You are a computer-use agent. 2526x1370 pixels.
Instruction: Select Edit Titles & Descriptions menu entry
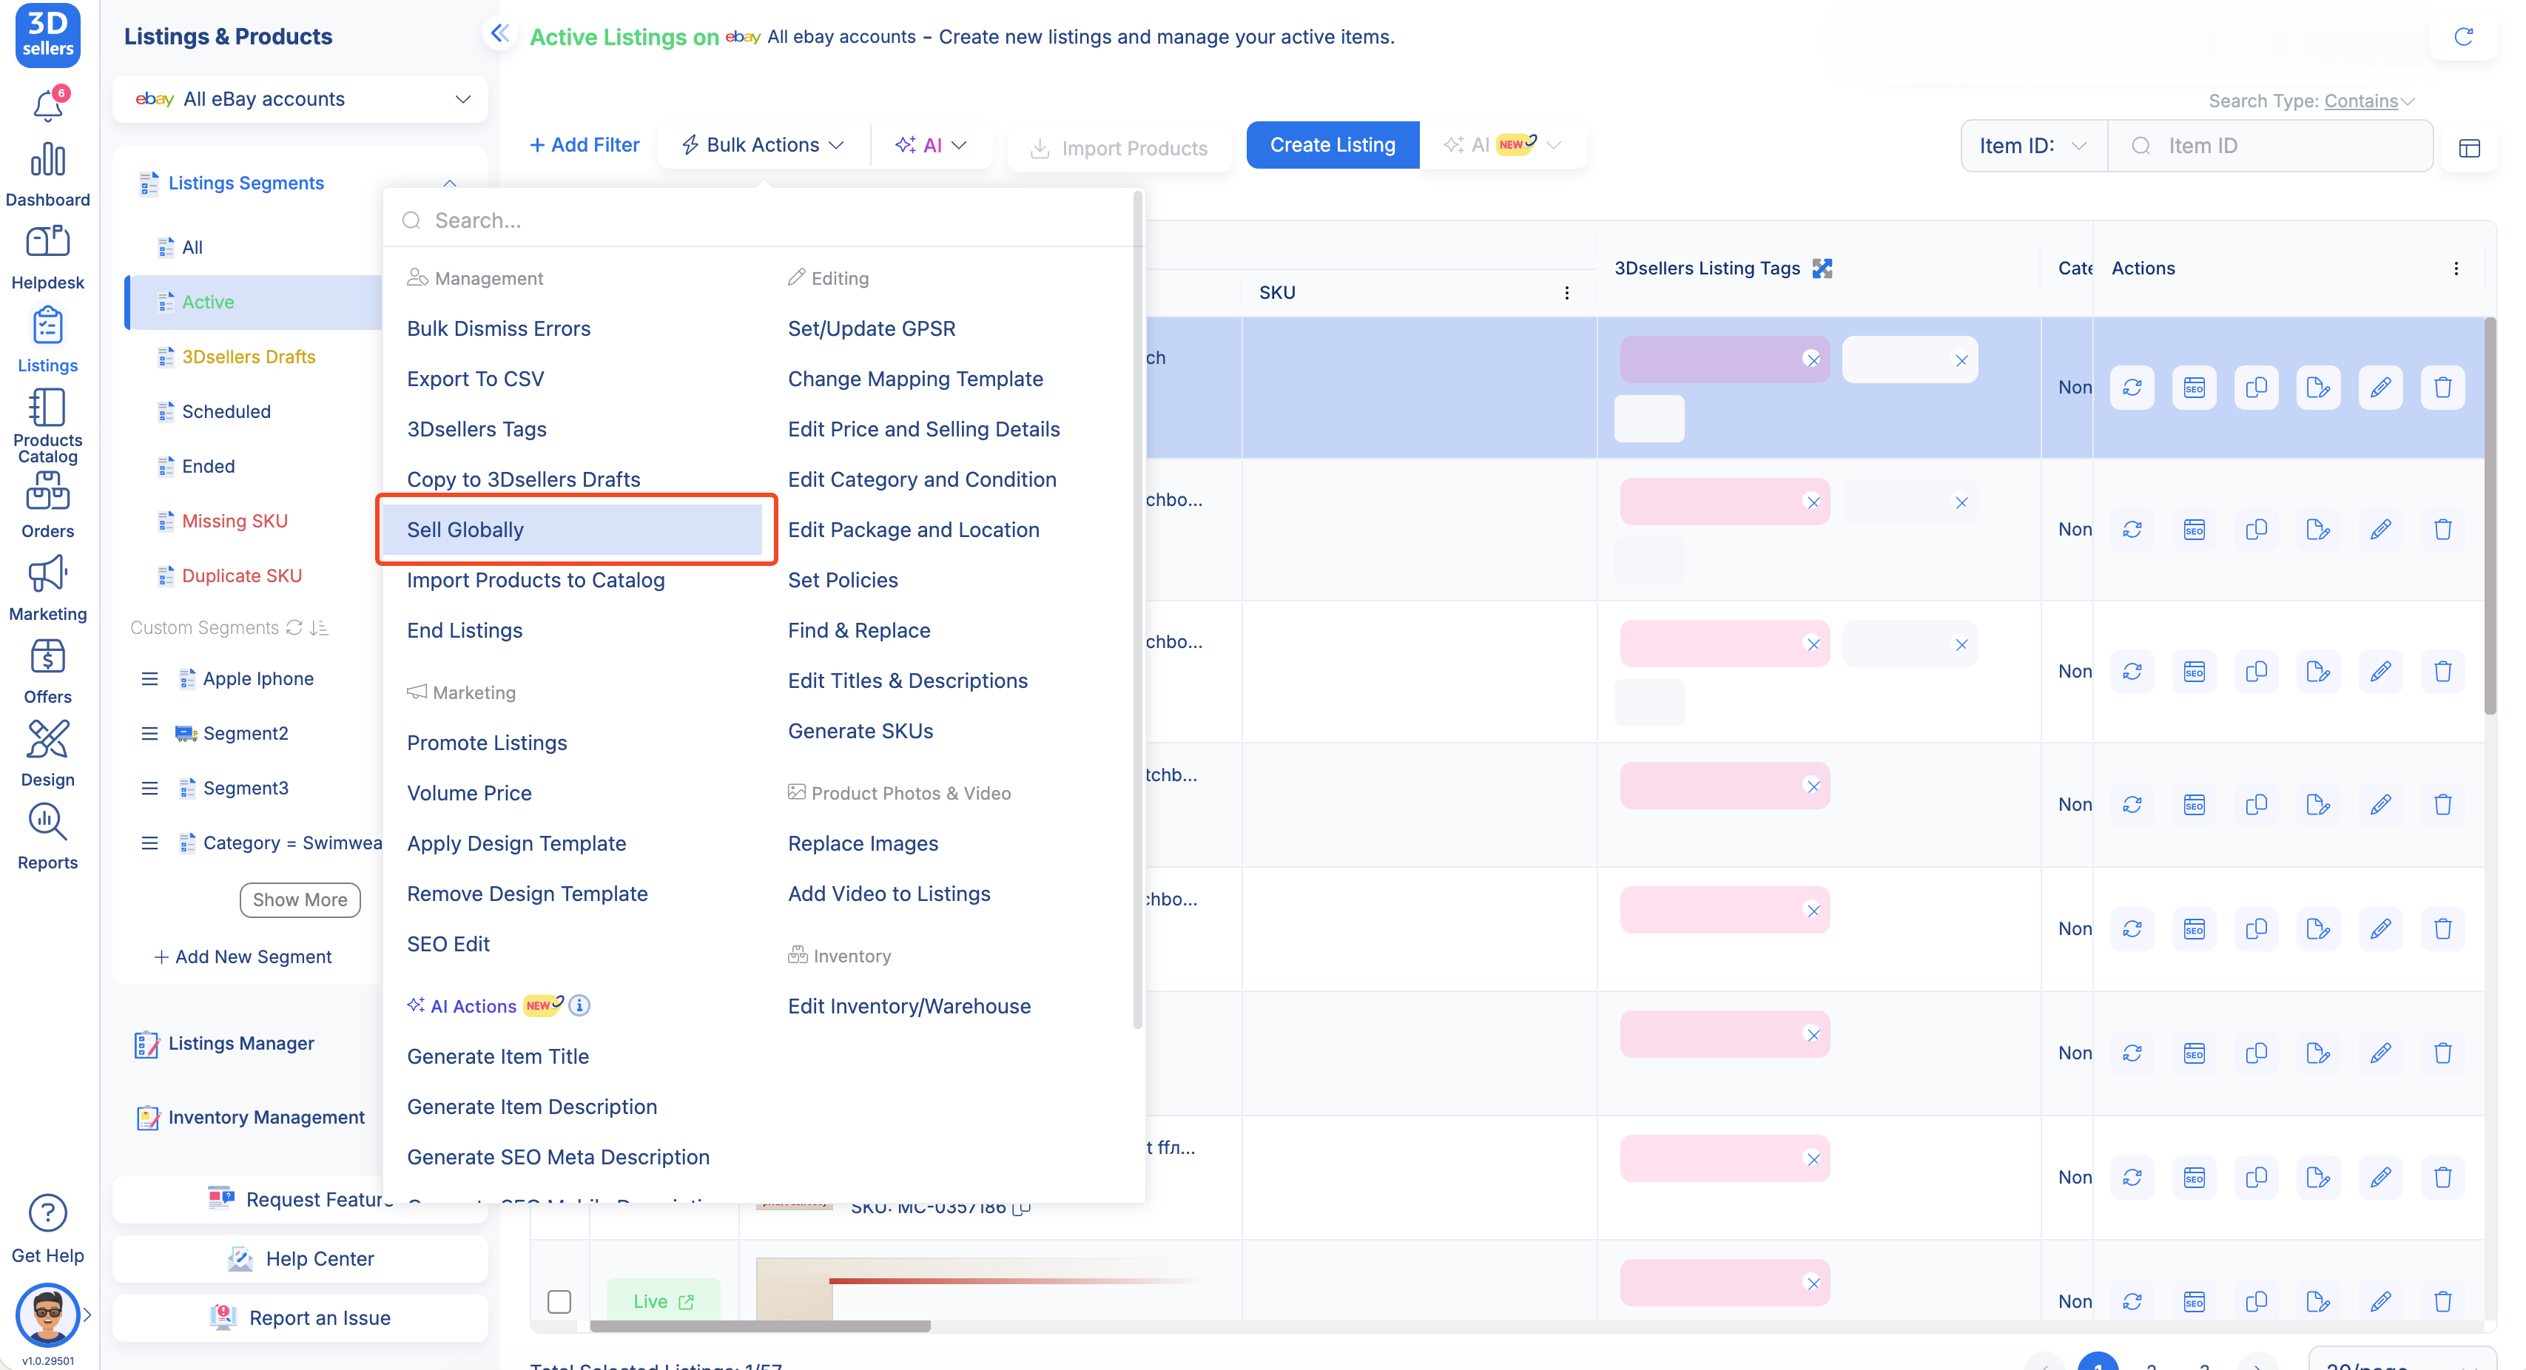[907, 680]
